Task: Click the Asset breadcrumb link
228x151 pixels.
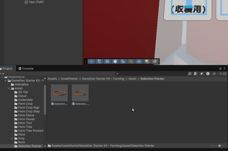Action: point(132,79)
